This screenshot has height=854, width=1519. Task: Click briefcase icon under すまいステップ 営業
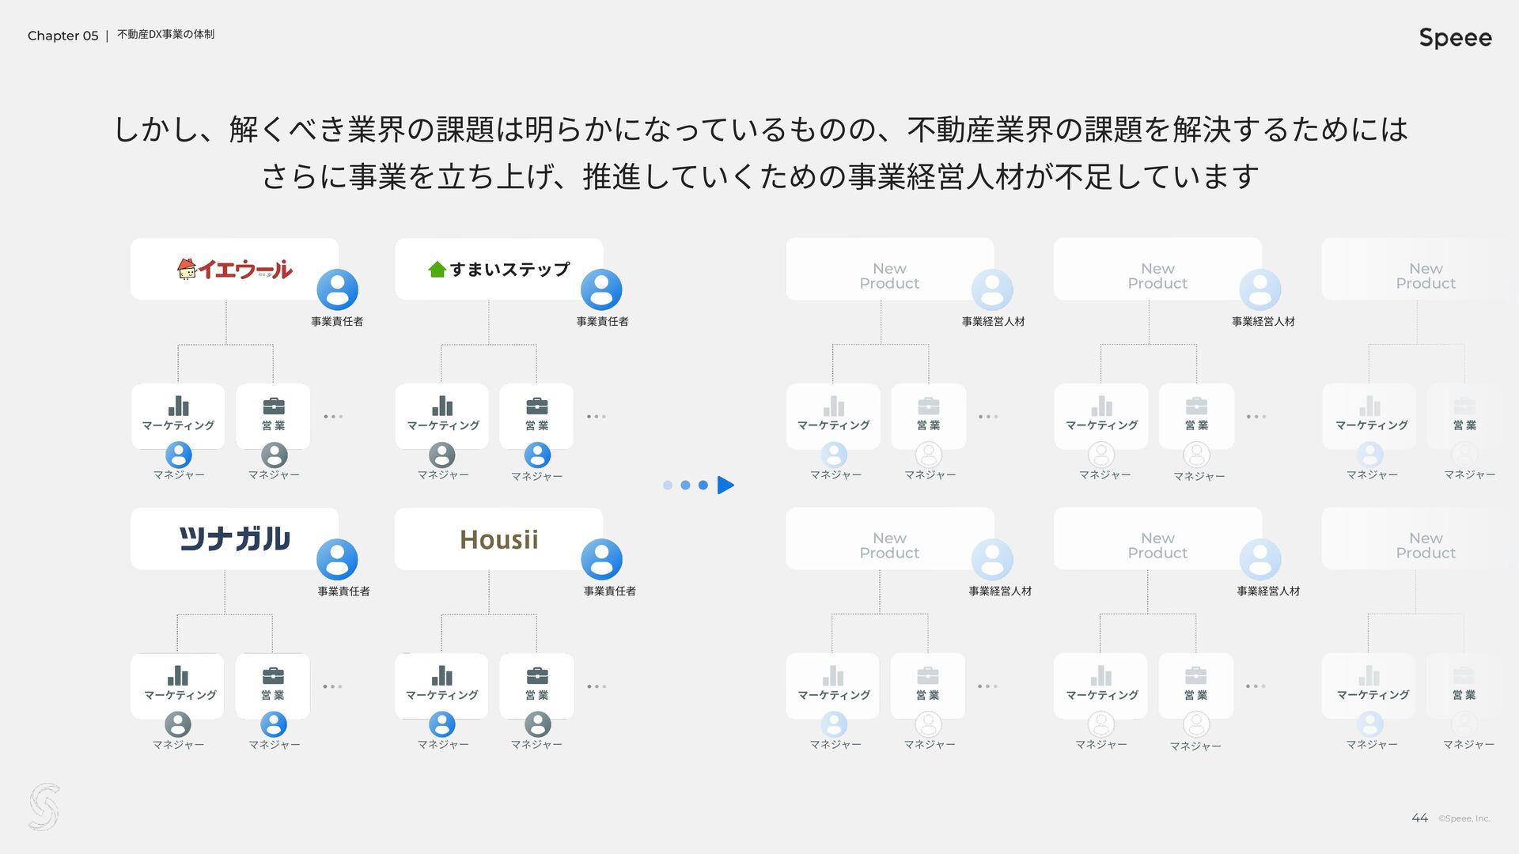tap(536, 406)
